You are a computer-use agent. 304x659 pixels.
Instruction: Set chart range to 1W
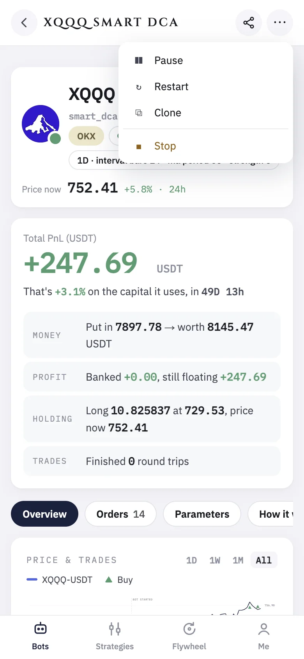click(x=215, y=560)
